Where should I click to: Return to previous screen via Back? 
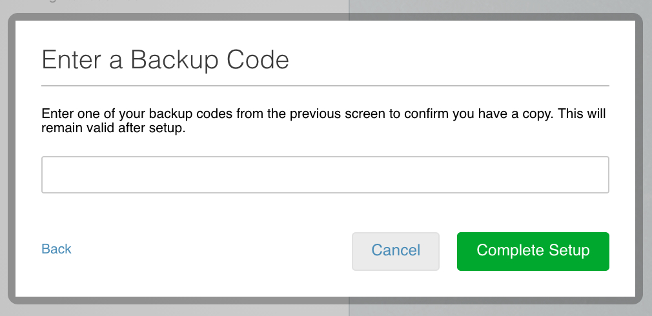pyautogui.click(x=56, y=249)
